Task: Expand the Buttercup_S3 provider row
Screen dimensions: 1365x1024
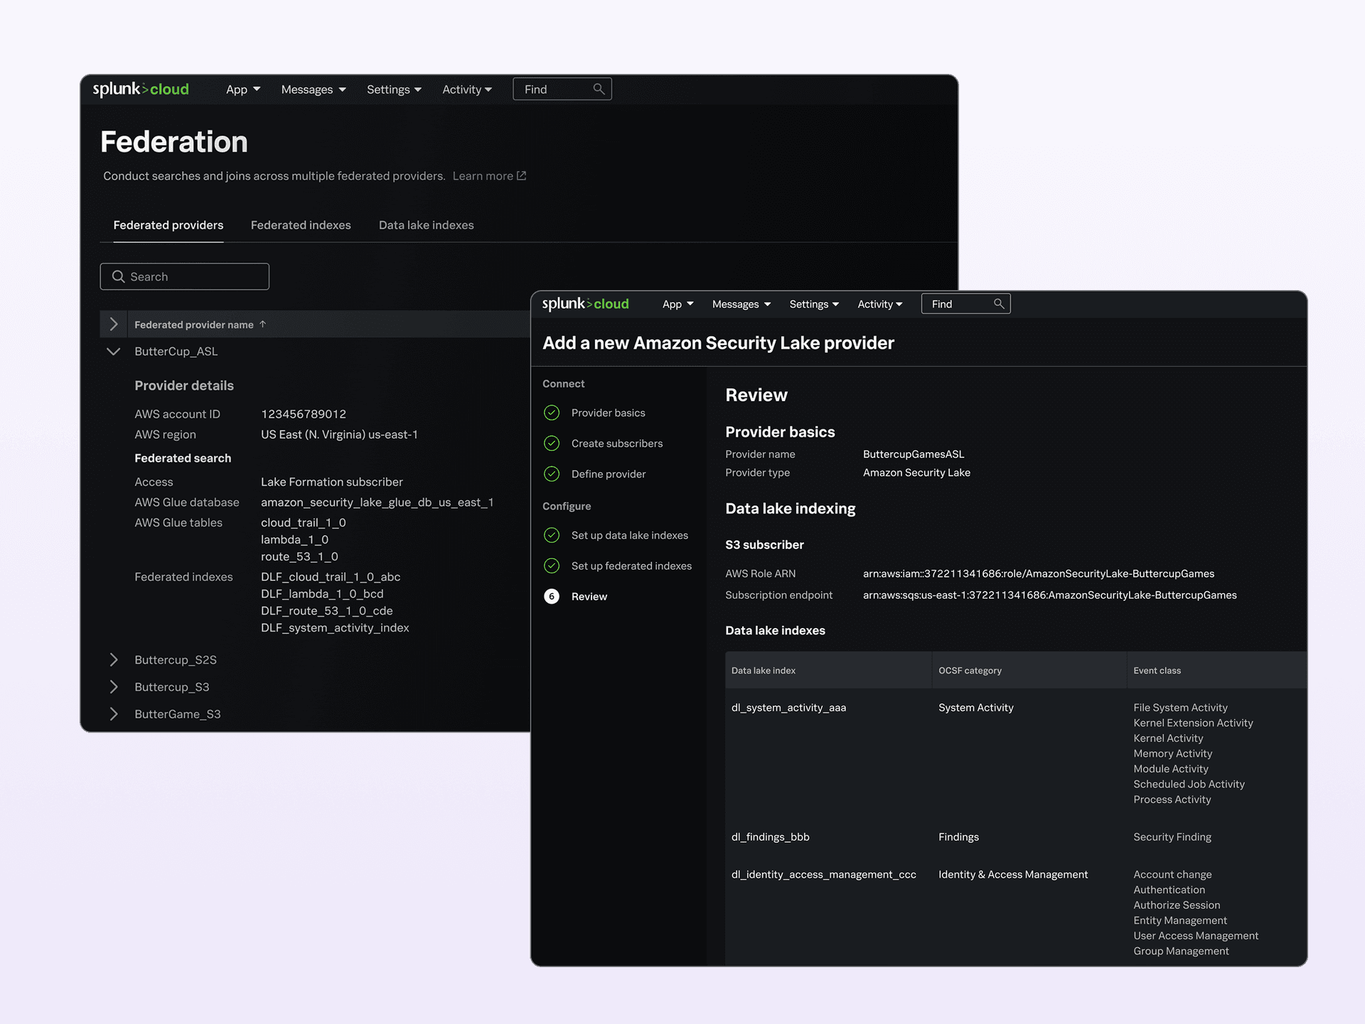Action: 114,687
